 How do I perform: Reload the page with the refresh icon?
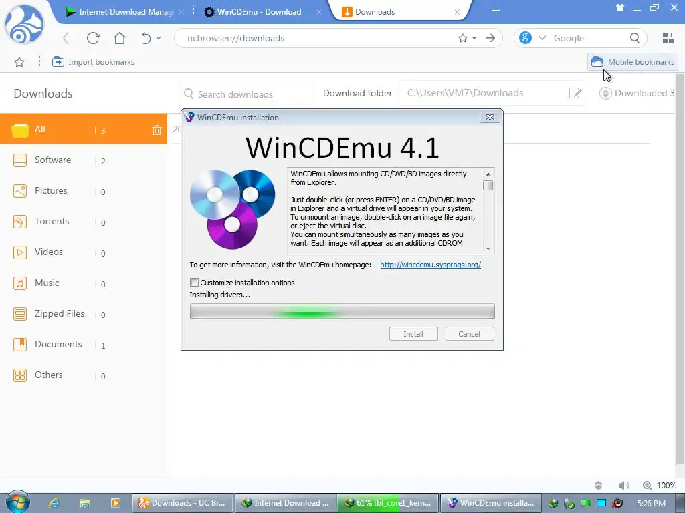[x=93, y=38]
